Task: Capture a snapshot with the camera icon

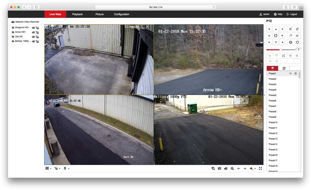Action: [219, 168]
